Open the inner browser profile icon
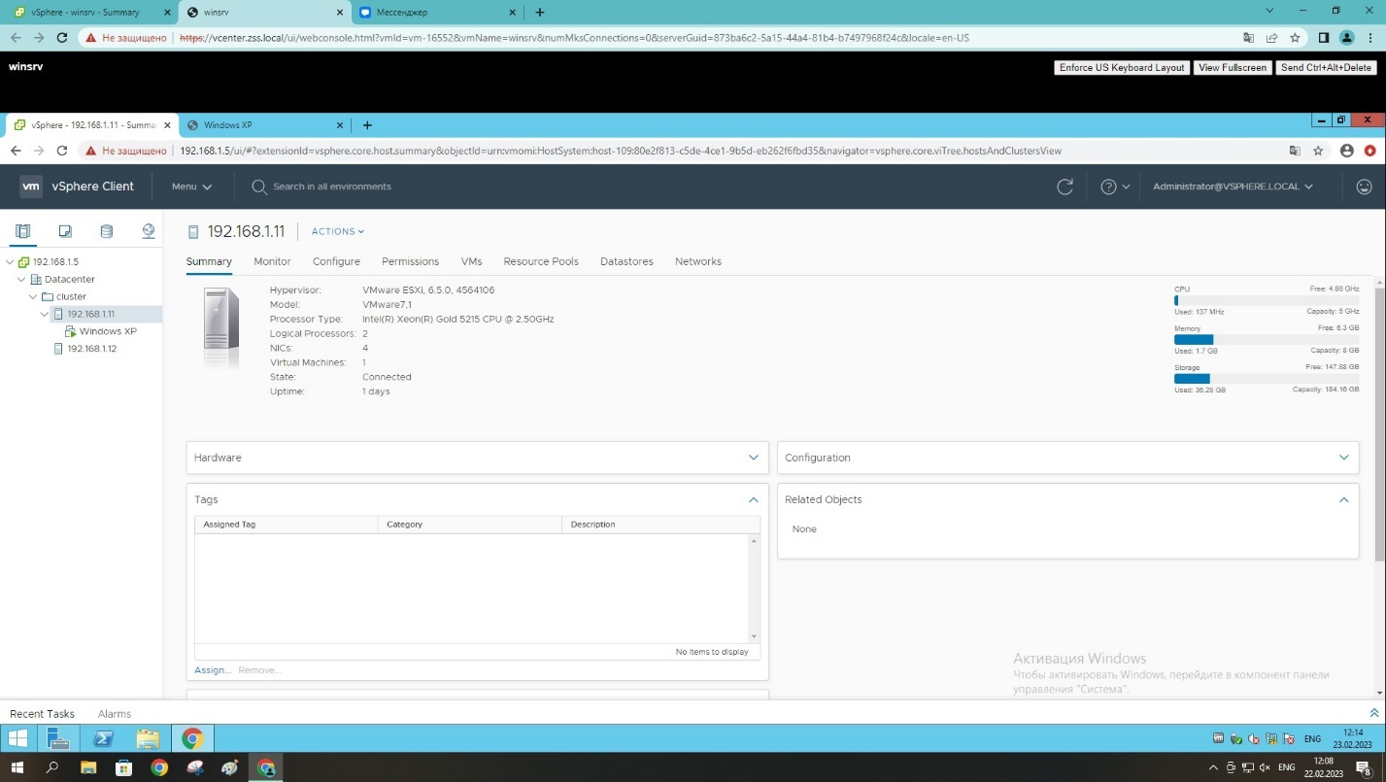This screenshot has width=1386, height=782. 1346,151
